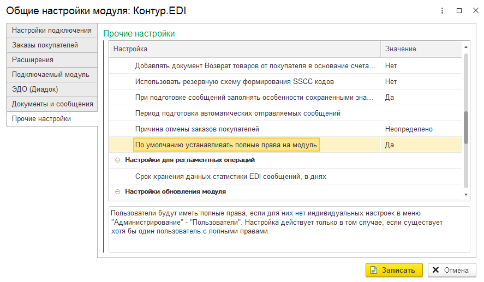484x282 pixels.
Task: Click the Настройка column header
Action: 245,49
